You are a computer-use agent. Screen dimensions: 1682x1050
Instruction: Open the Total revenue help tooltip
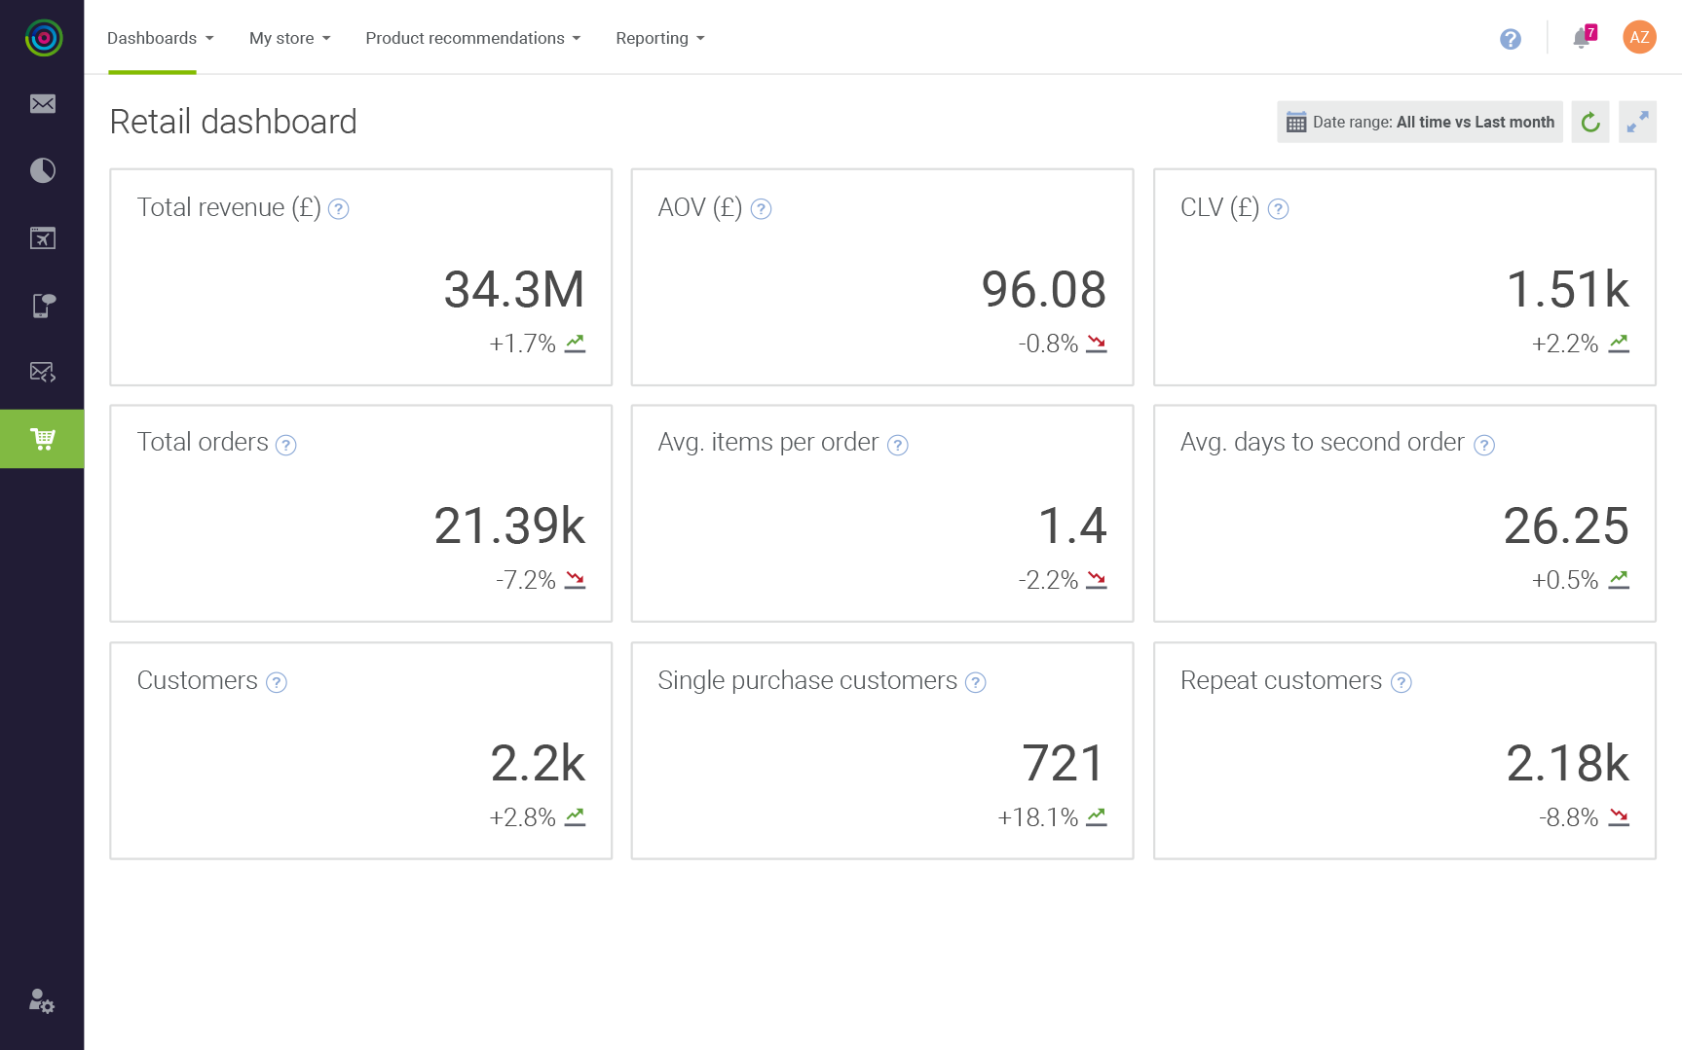coord(339,208)
